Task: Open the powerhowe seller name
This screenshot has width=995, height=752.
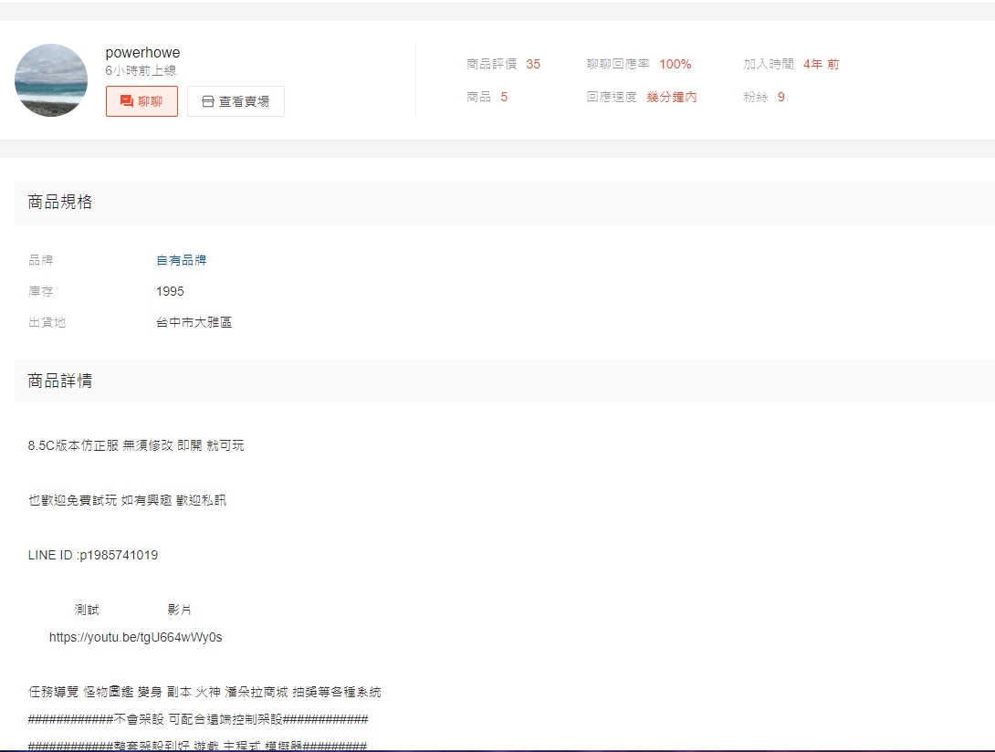Action: click(142, 53)
